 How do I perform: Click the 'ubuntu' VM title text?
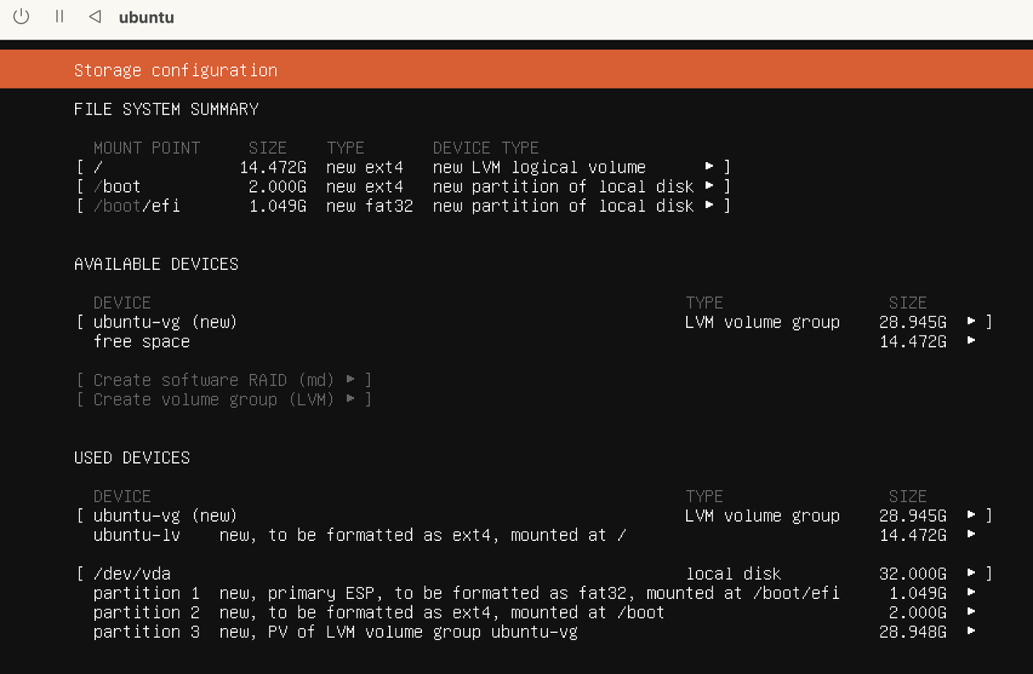[x=146, y=17]
